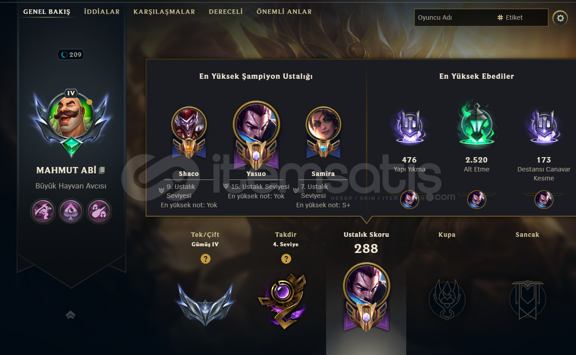Viewport: 576px width, 355px height.
Task: Click the Destansı Canavar Kesme eternal emblem
Action: (x=543, y=126)
